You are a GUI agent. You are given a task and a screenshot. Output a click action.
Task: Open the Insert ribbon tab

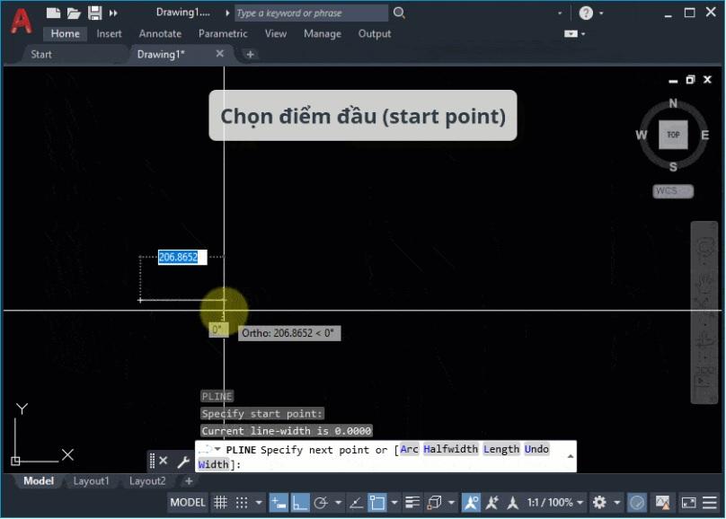[x=109, y=34]
